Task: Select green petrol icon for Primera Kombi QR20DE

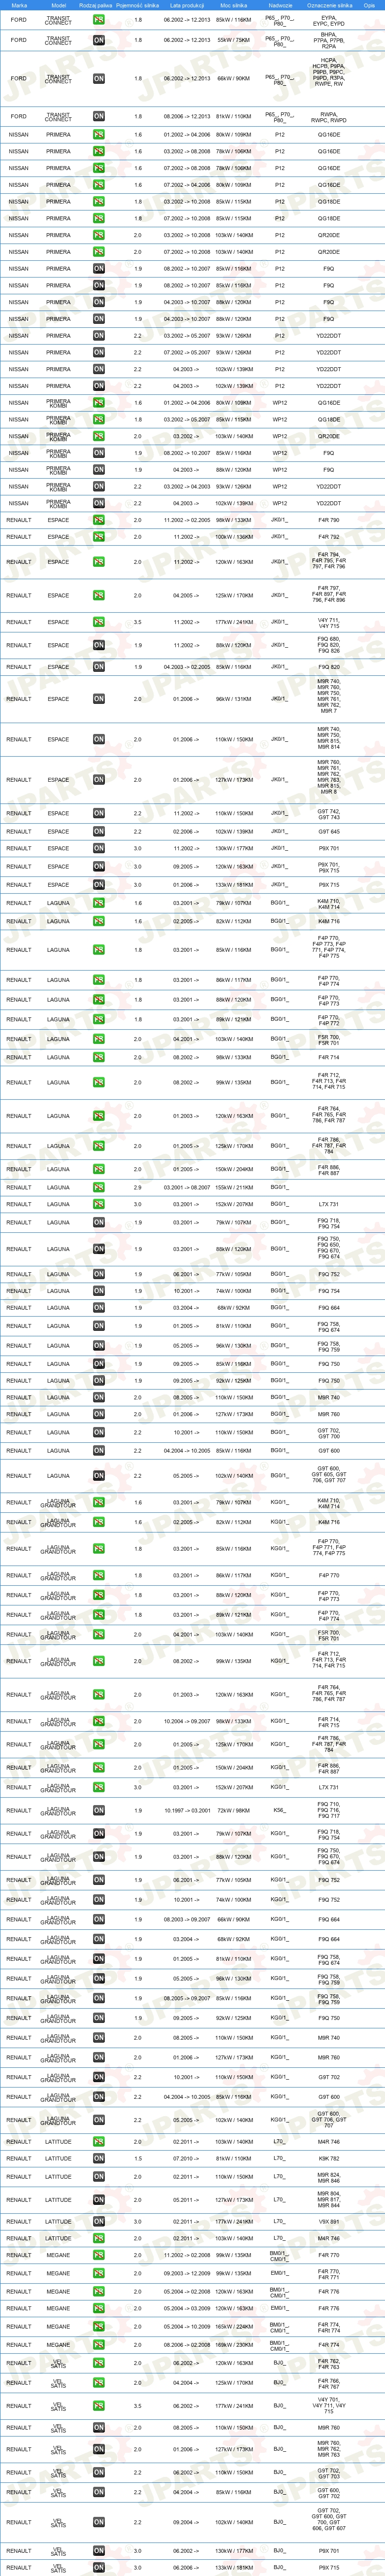Action: click(98, 436)
